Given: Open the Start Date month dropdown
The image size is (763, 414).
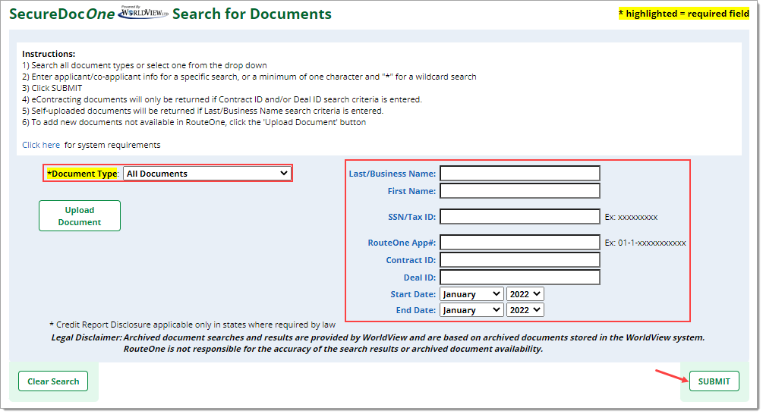Looking at the screenshot, I should [x=471, y=294].
